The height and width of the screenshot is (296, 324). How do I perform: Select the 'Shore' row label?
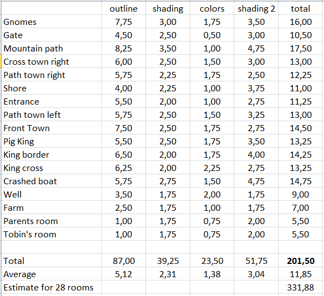pyautogui.click(x=51, y=88)
